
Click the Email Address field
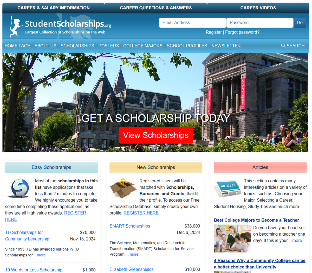(x=192, y=23)
